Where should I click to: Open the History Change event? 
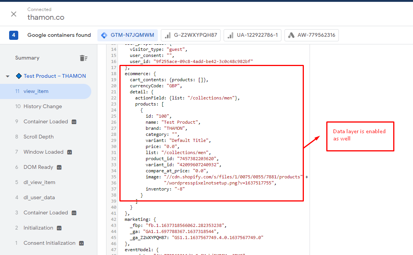point(43,107)
